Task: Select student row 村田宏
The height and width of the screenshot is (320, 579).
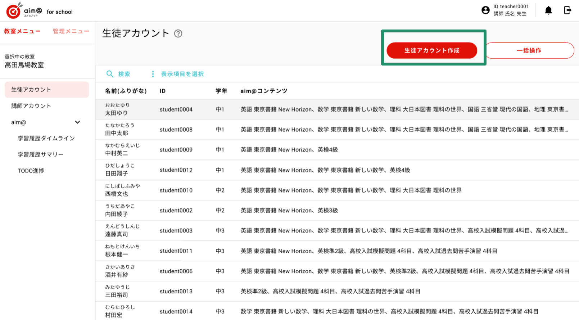Action: point(337,311)
